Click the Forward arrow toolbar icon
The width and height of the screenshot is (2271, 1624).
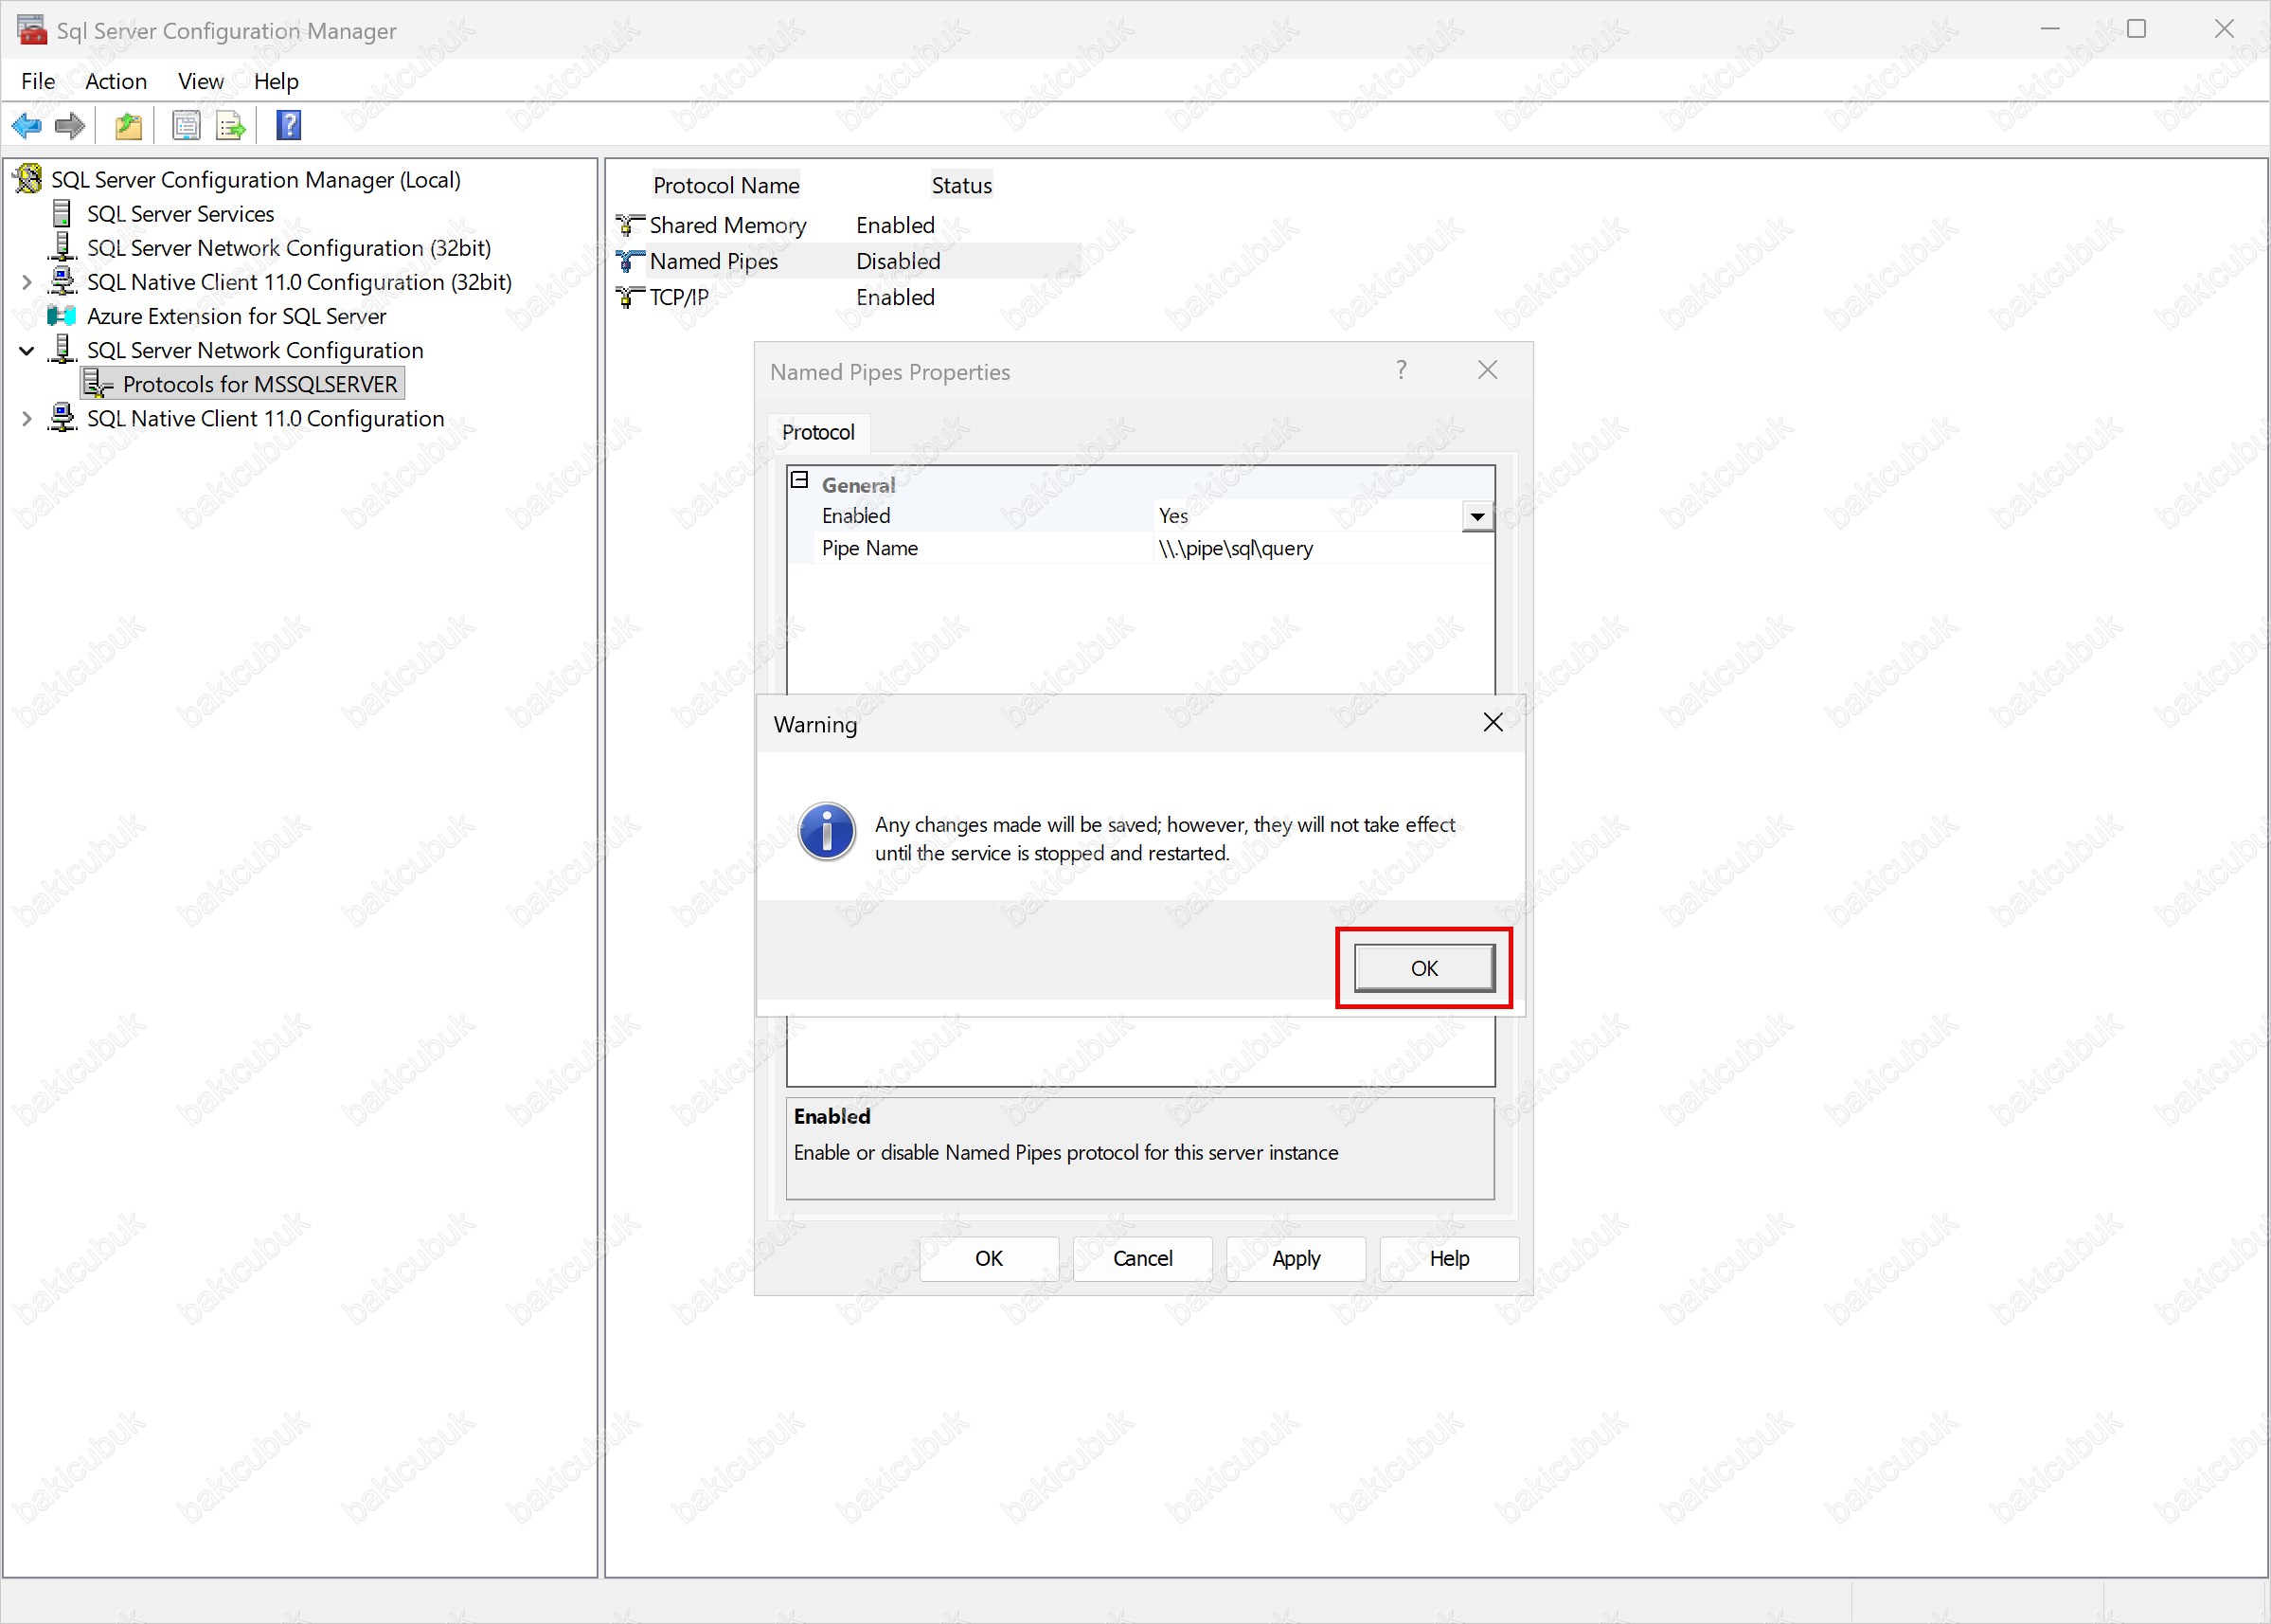tap(69, 126)
